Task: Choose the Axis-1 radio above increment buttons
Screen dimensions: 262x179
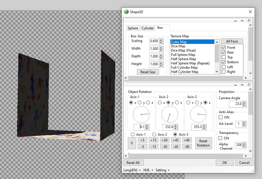Action: 133,134
